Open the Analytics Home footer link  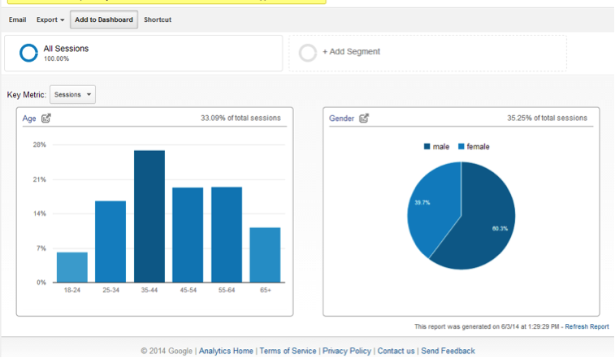pyautogui.click(x=226, y=351)
